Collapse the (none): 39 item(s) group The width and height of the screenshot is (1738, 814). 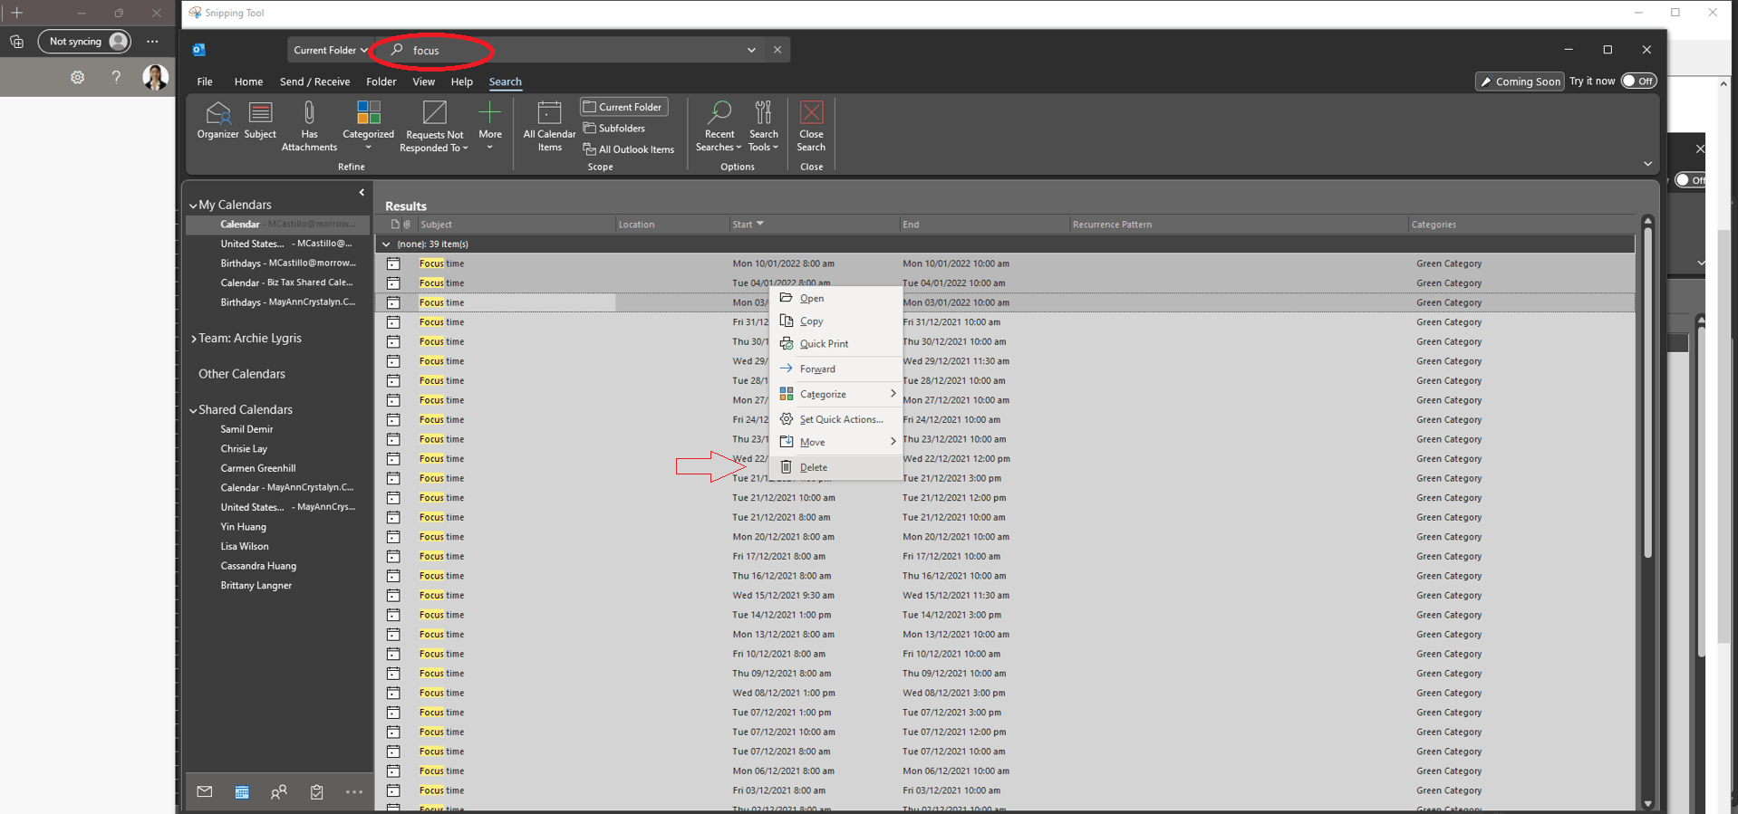[386, 244]
